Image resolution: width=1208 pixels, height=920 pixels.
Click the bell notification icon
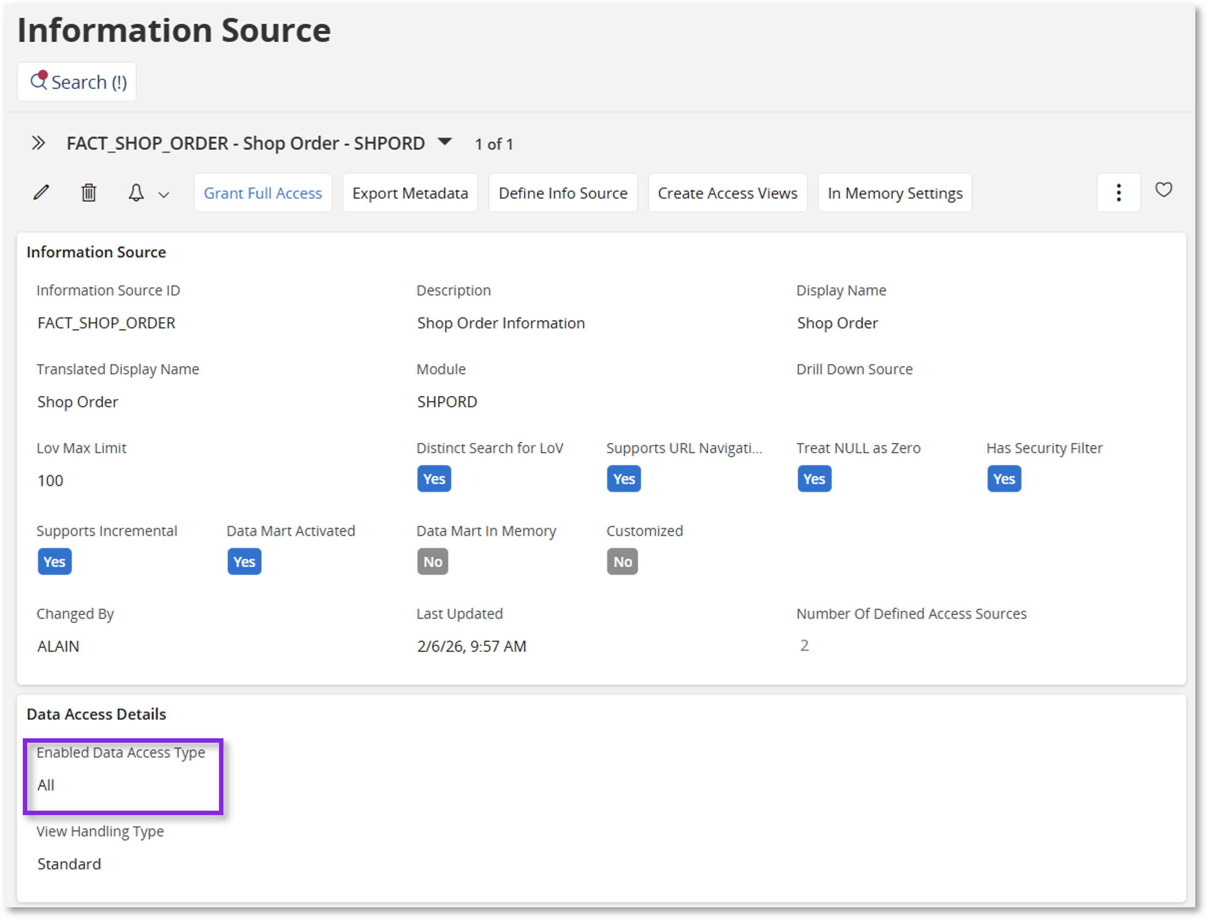(x=136, y=193)
